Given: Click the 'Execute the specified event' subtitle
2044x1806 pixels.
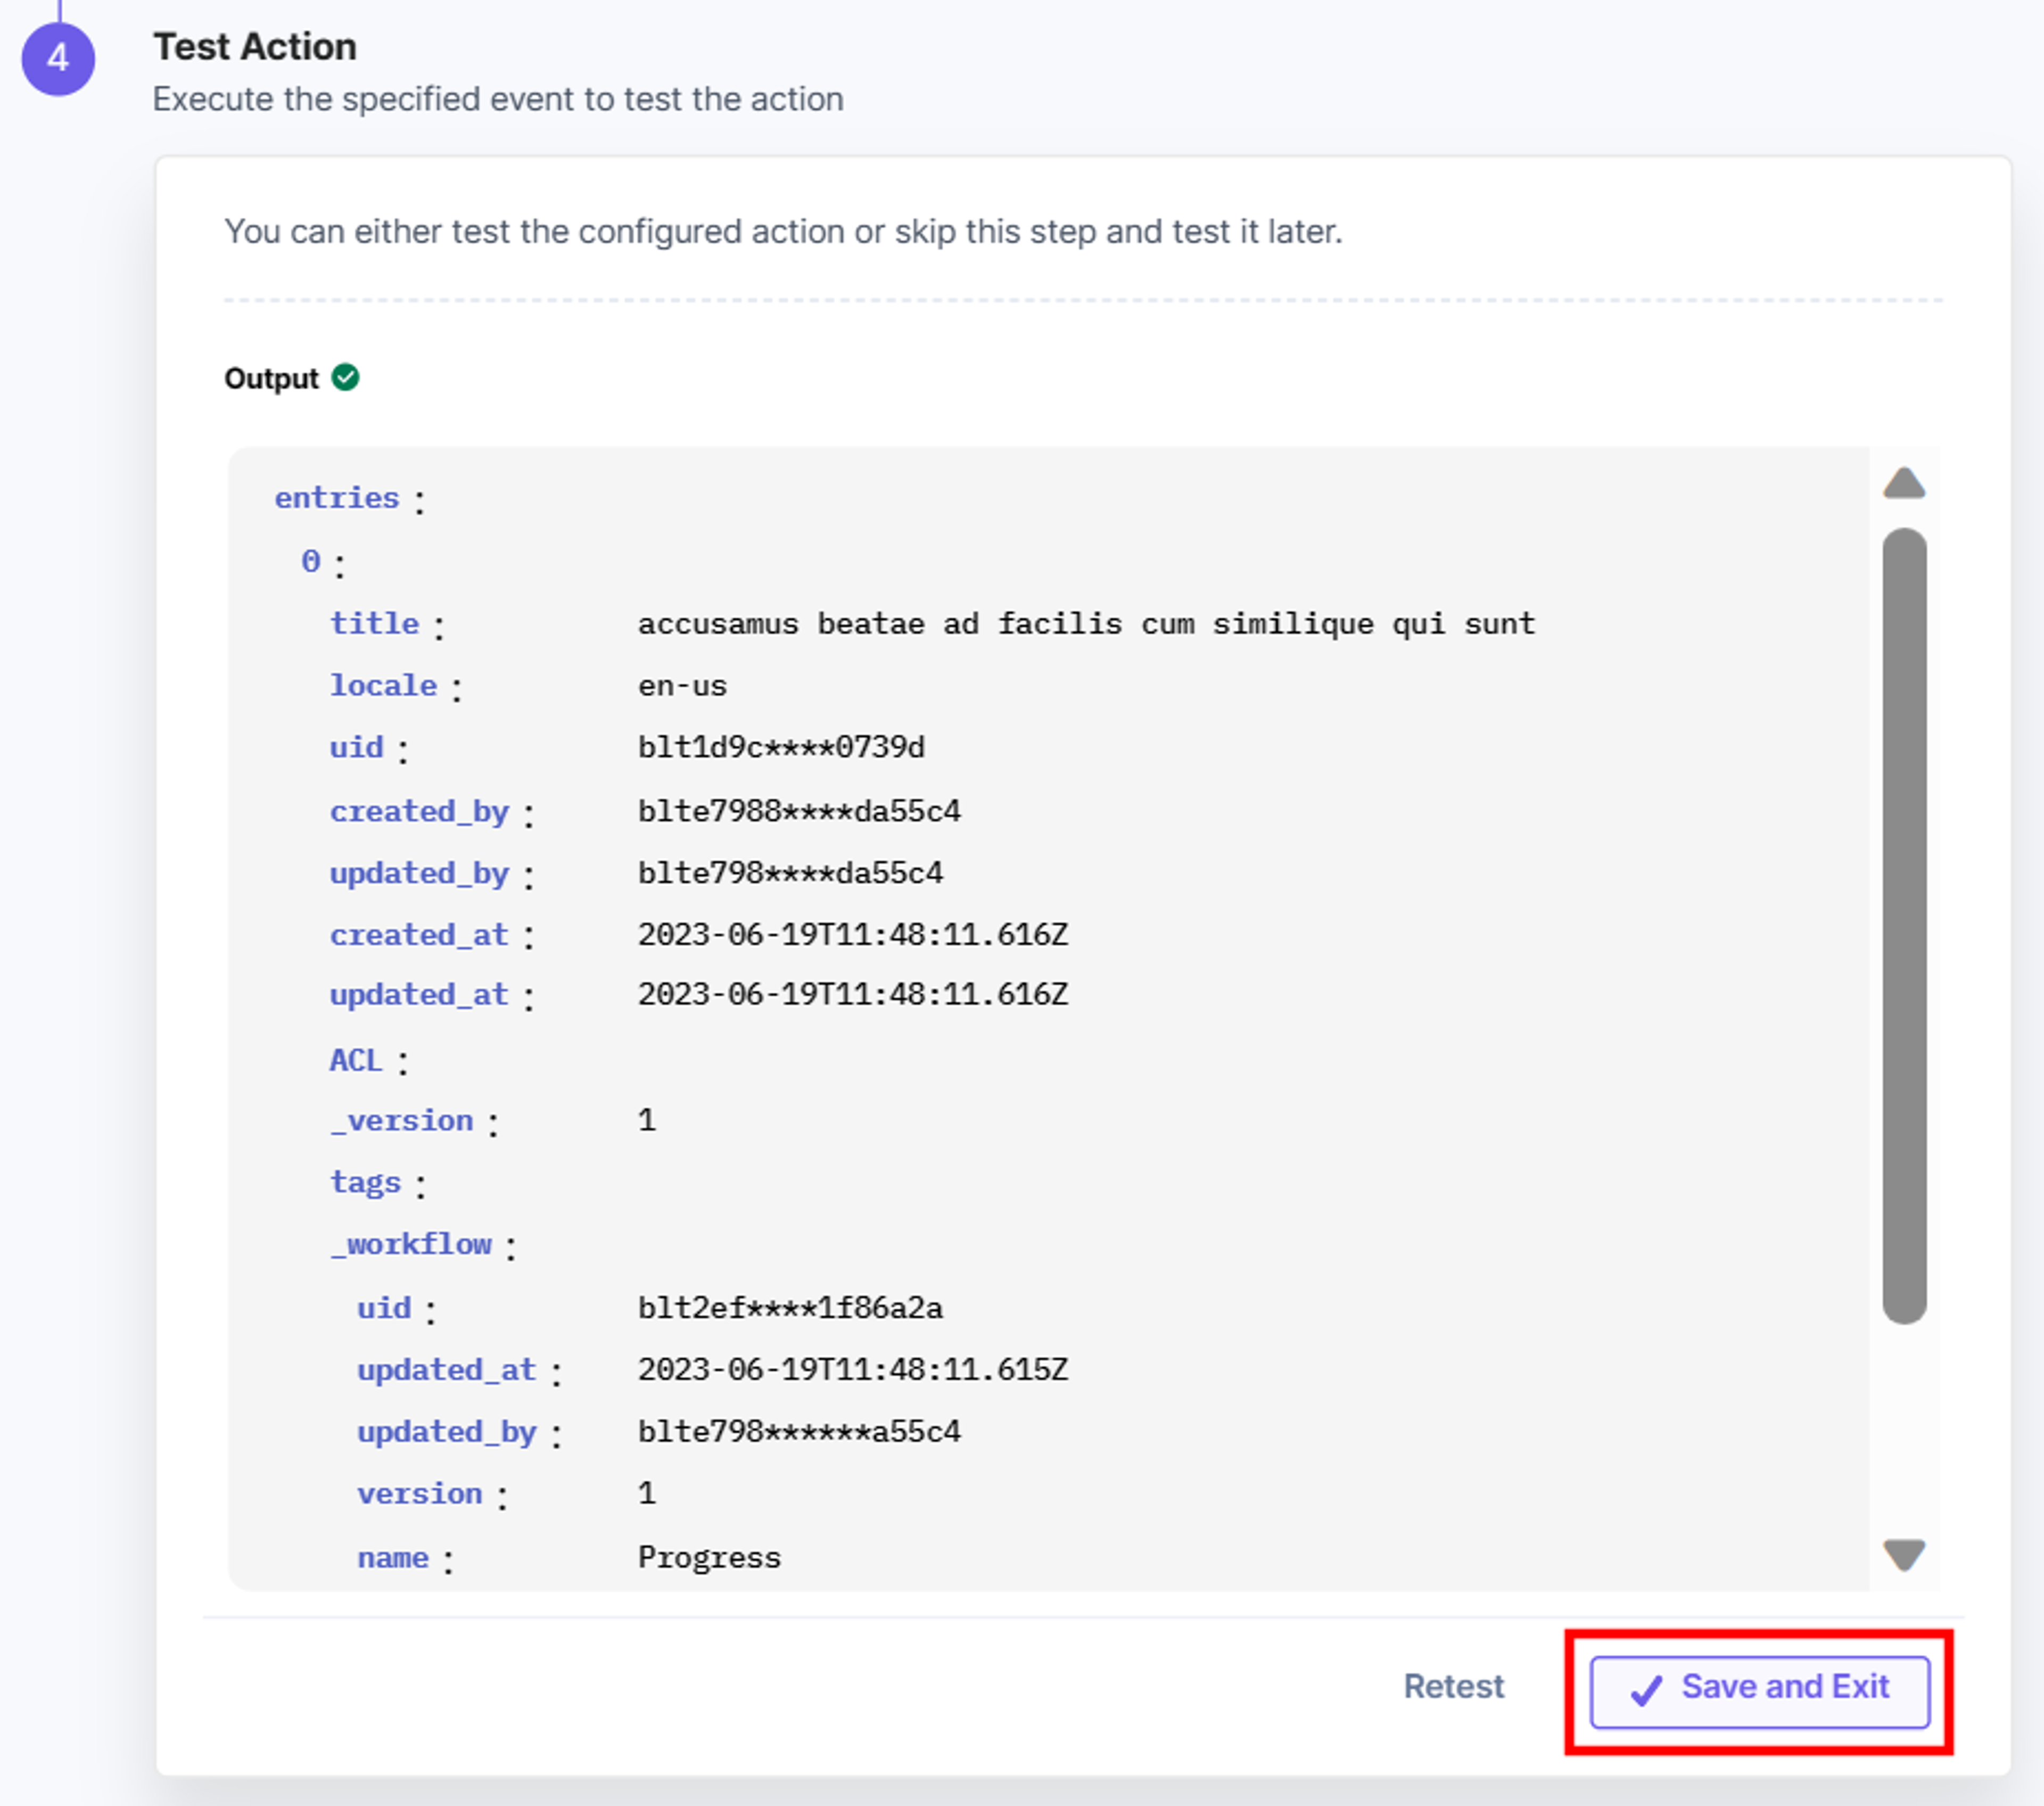Looking at the screenshot, I should [x=497, y=100].
